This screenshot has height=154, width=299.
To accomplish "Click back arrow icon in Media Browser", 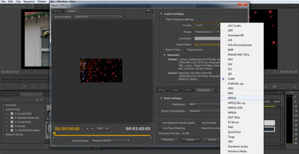I will coord(37,100).
